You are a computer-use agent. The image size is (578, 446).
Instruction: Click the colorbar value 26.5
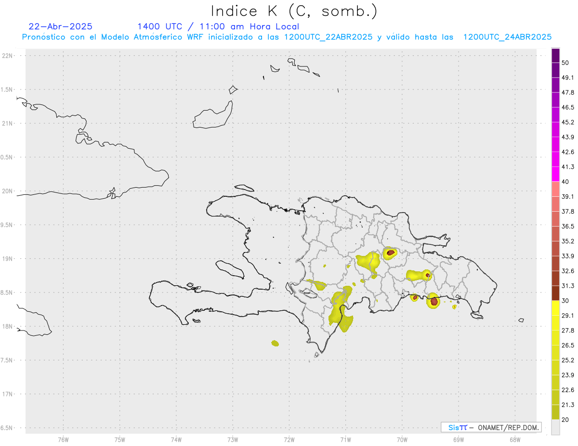568,345
